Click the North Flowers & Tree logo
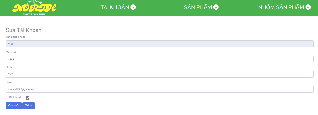The height and width of the screenshot is (115, 318). click(x=34, y=8)
